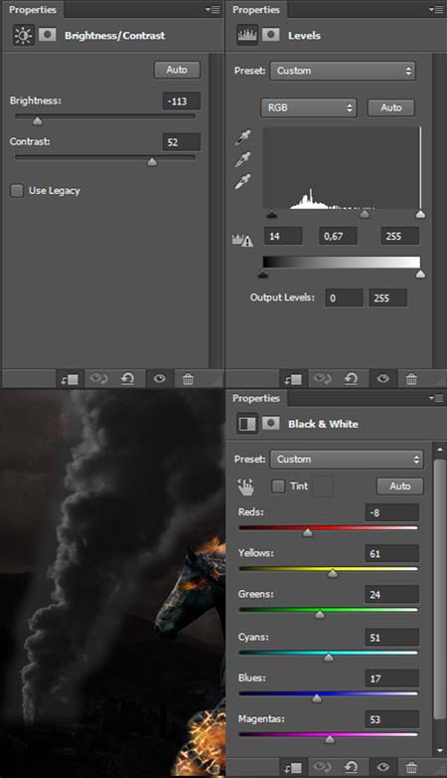The width and height of the screenshot is (447, 778).
Task: Select Properties tab of Levels panel
Action: (x=256, y=9)
